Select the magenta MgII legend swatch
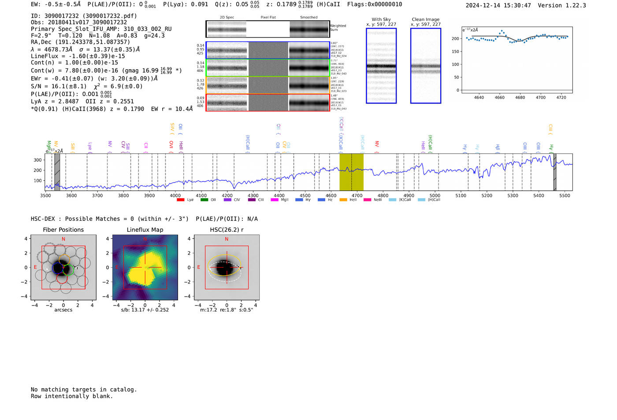Image resolution: width=617 pixels, height=420 pixels. tap(275, 200)
